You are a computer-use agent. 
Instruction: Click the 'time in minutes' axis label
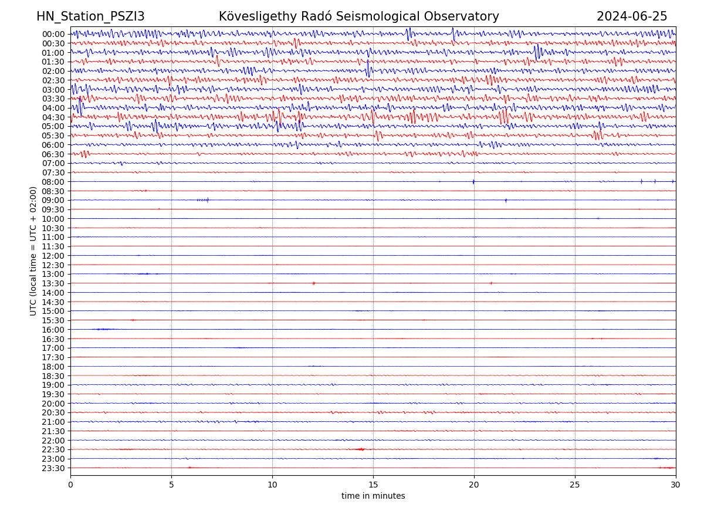click(373, 496)
